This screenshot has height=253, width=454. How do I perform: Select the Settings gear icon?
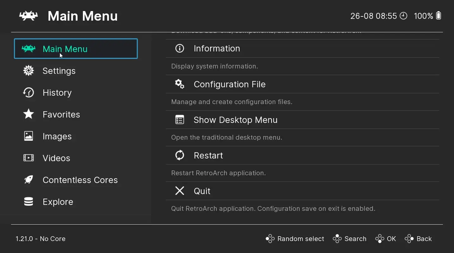[28, 71]
